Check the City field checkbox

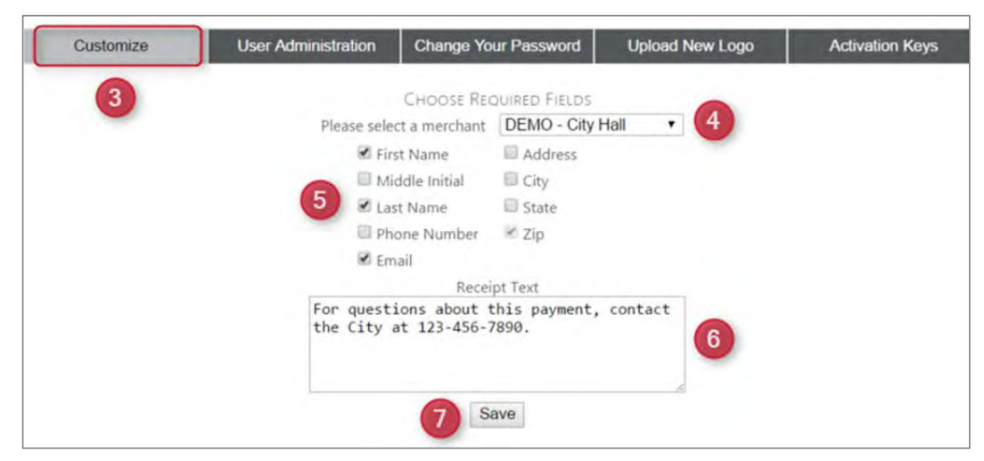point(511,180)
